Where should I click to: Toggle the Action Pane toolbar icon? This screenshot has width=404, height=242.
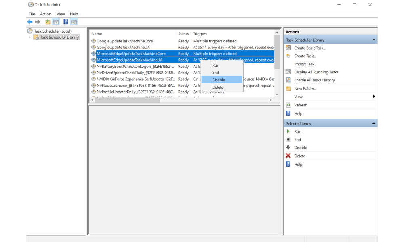coord(74,22)
